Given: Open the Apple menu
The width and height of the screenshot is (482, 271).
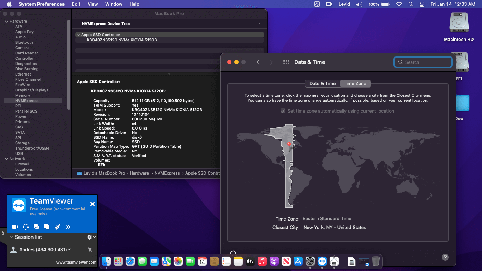Looking at the screenshot, I should [x=9, y=4].
